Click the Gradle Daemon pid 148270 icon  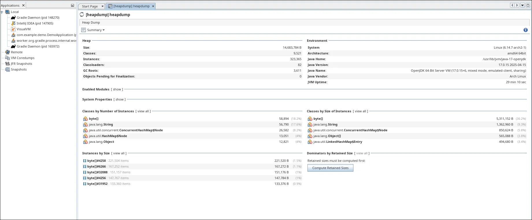(13, 18)
